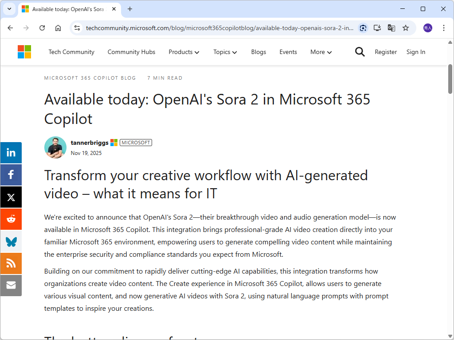Expand the Products dropdown menu
Viewport: 454px width, 340px height.
point(184,52)
